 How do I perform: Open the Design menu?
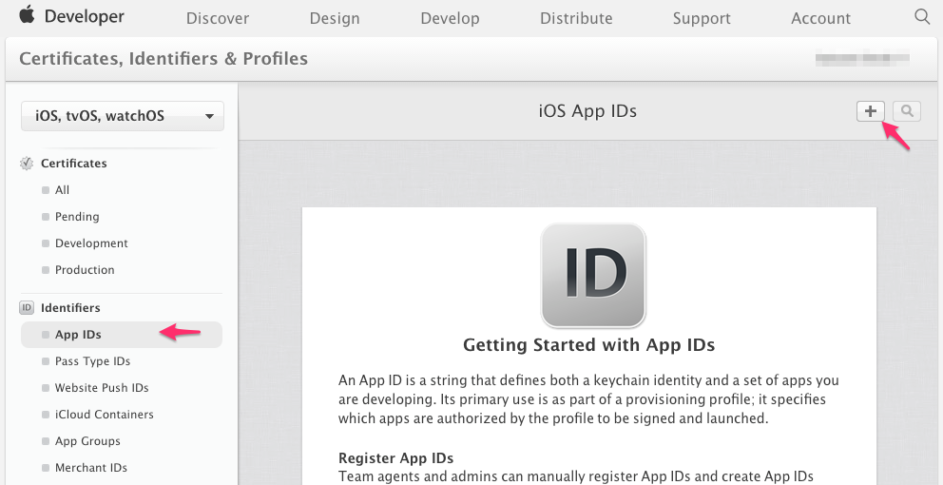click(x=335, y=18)
